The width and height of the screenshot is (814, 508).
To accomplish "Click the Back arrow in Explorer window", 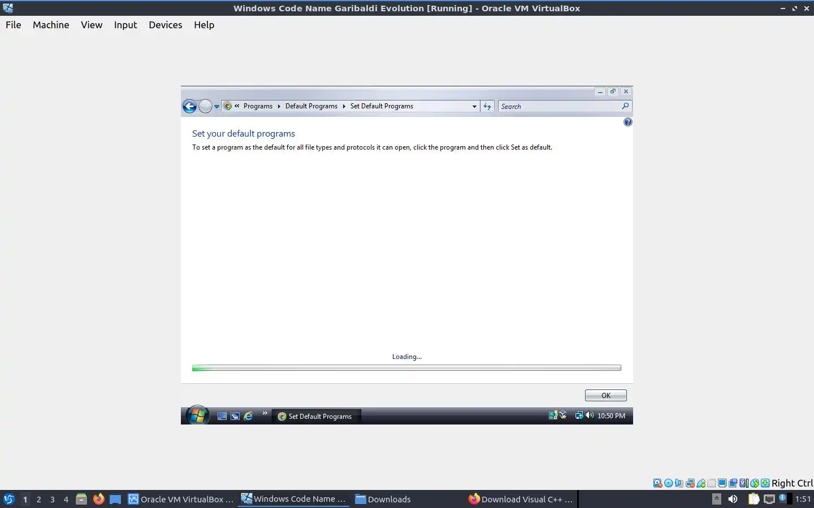I will [189, 106].
